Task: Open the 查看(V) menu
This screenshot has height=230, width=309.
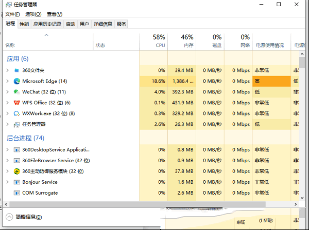Action: pyautogui.click(x=55, y=14)
